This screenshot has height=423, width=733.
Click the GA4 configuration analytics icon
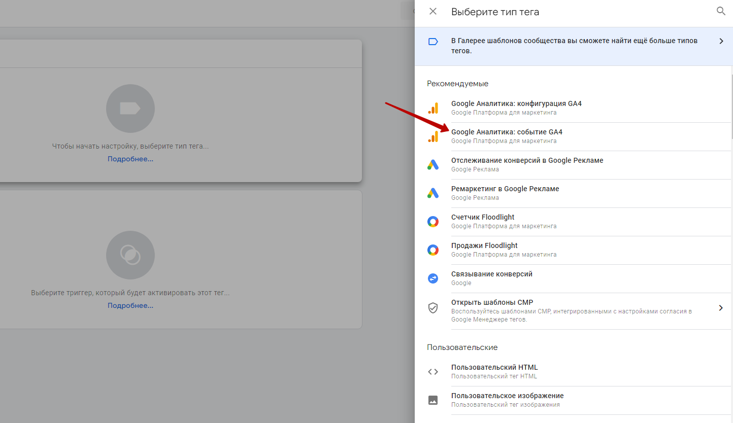pyautogui.click(x=433, y=108)
